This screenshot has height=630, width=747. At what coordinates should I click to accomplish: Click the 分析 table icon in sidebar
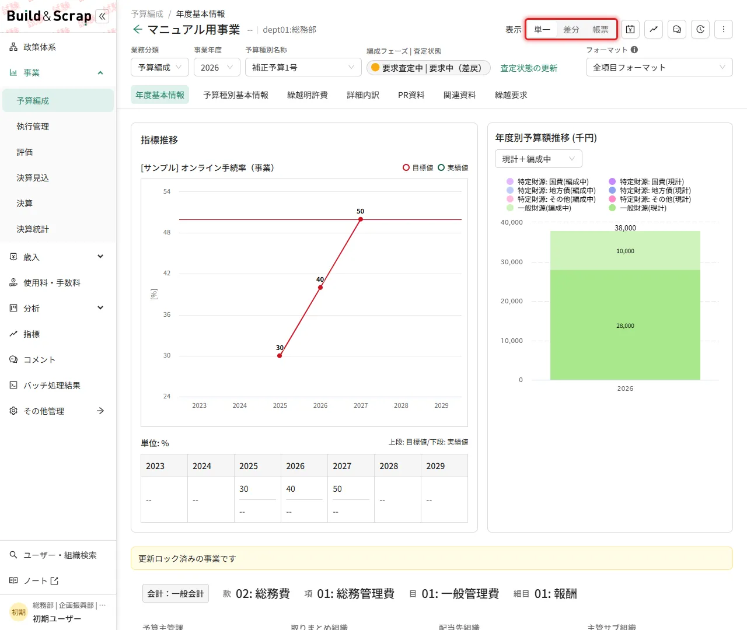click(x=13, y=308)
